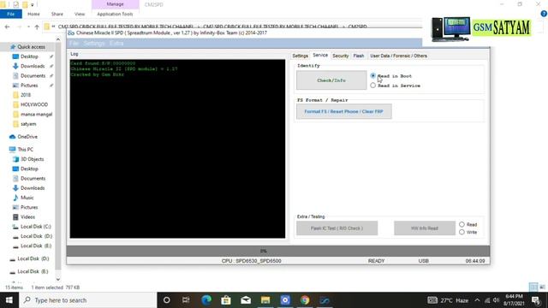The image size is (548, 308).
Task: Click USB status bar entry
Action: (424, 261)
